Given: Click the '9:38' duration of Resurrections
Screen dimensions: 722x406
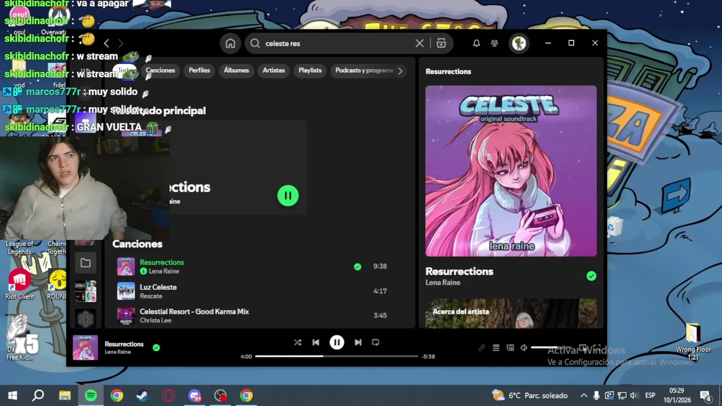Looking at the screenshot, I should pyautogui.click(x=380, y=266).
